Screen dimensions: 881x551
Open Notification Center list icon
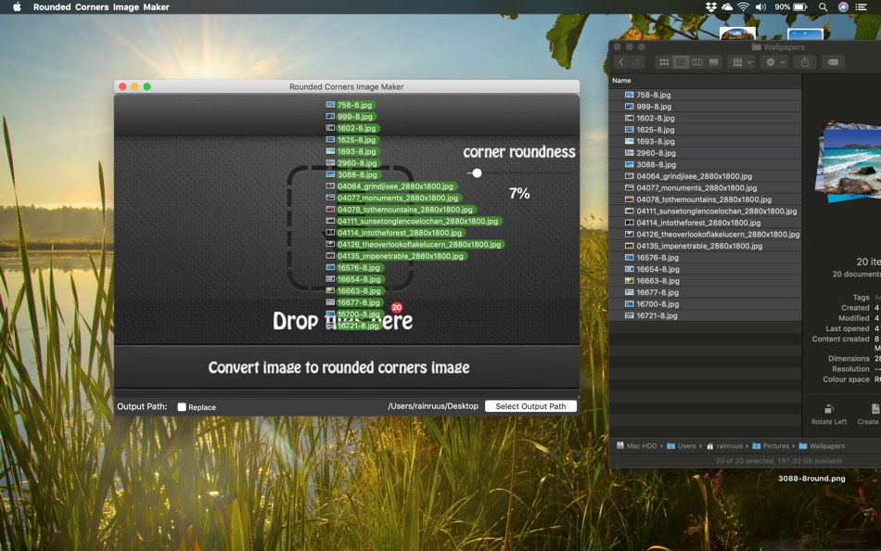tap(861, 6)
